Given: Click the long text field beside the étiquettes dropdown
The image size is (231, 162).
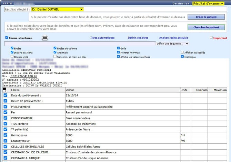Looking at the screenshot, I should [79, 44].
